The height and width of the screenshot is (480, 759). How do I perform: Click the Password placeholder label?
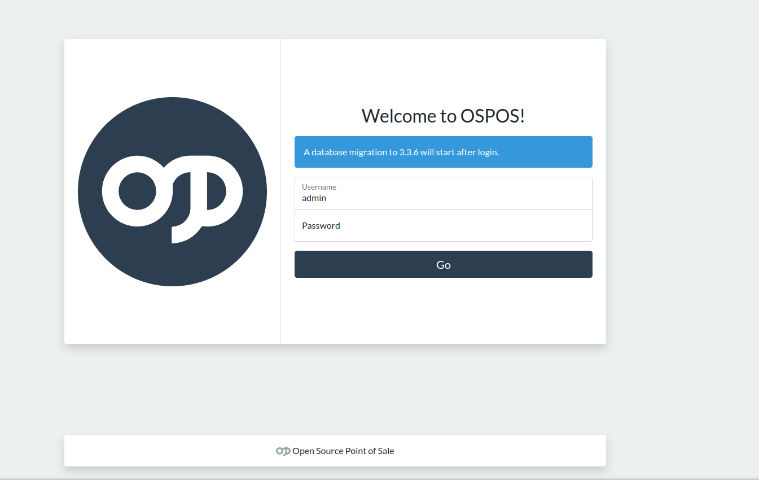coord(321,225)
